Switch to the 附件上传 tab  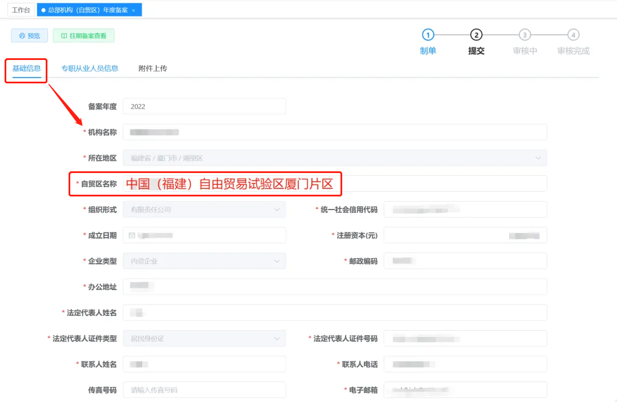[x=153, y=69]
